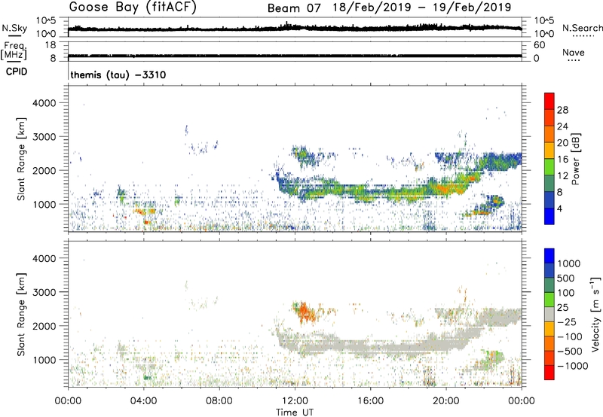Select the "N.Sky" label on the left
The image size is (603, 417).
(14, 28)
